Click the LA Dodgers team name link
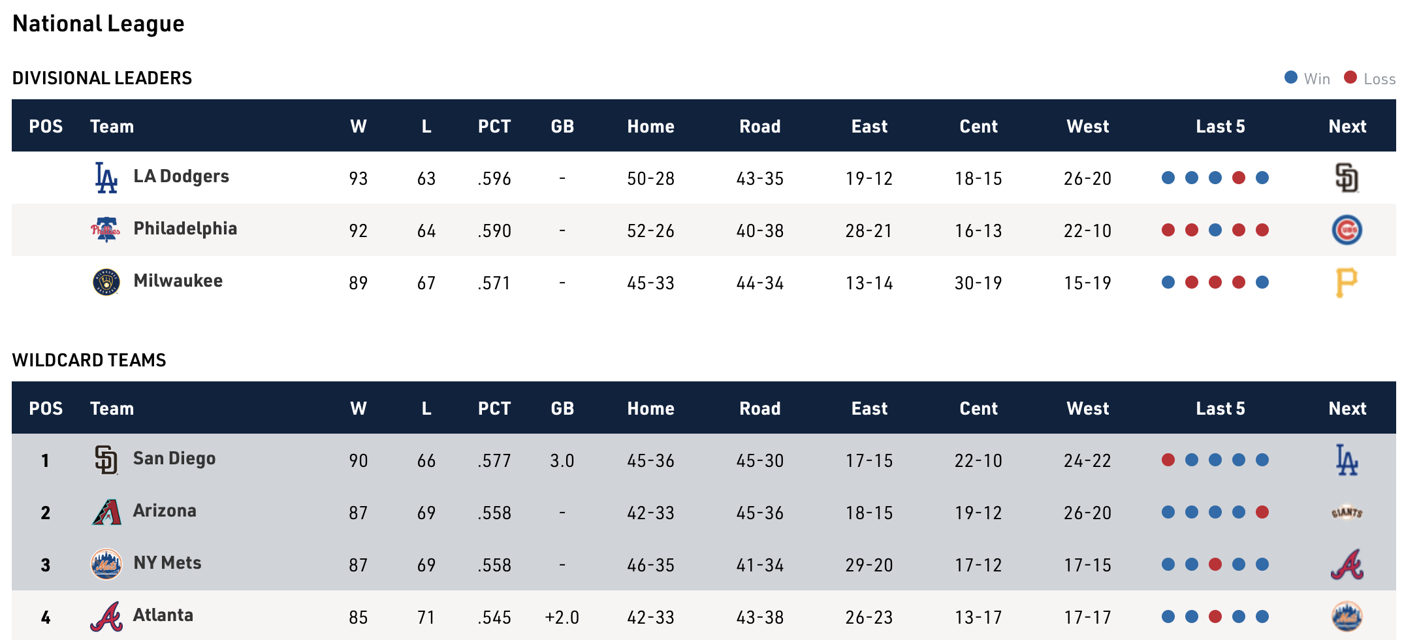Image resolution: width=1404 pixels, height=640 pixels. coord(182,176)
